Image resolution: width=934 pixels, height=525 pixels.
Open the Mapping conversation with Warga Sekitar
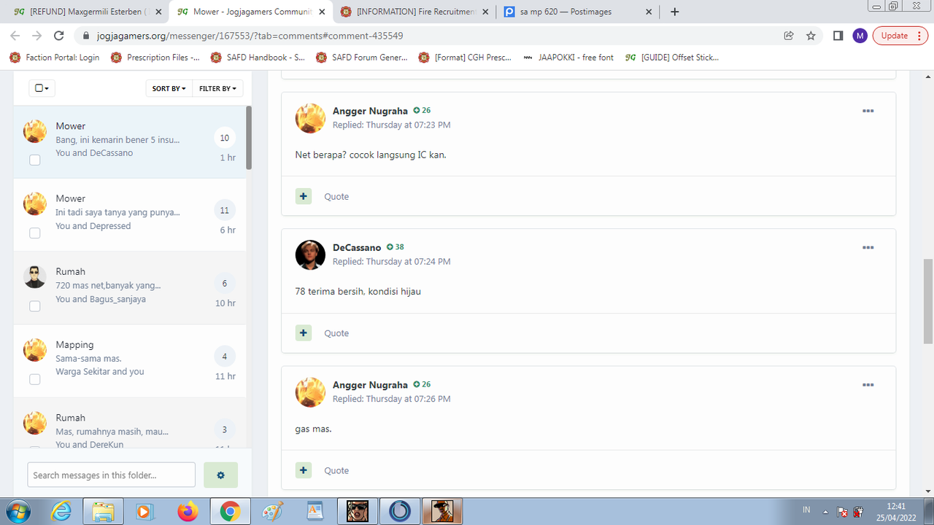click(x=130, y=361)
